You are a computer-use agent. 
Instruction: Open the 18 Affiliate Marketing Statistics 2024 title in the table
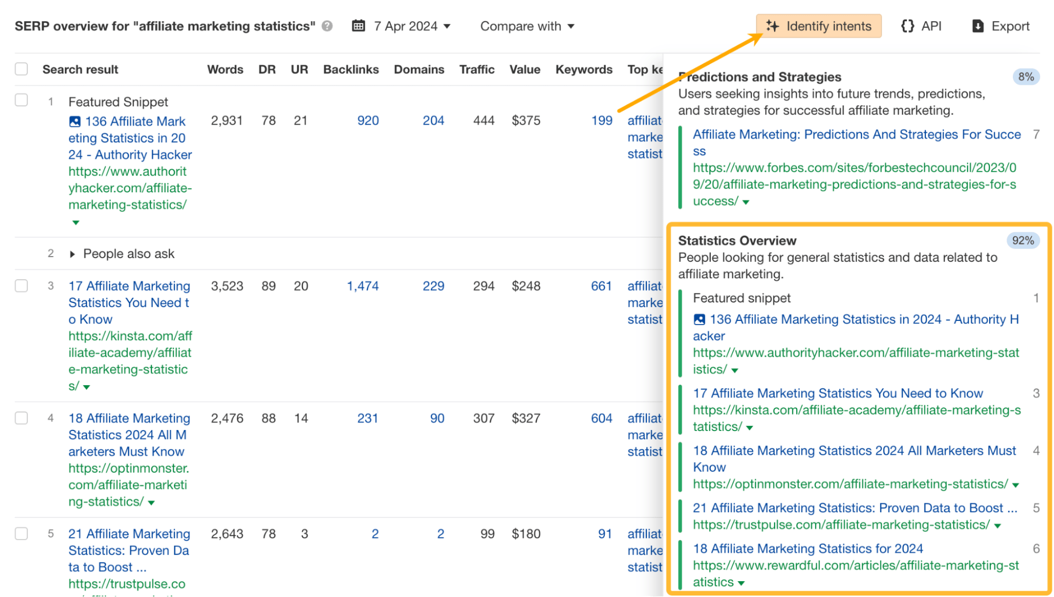tap(130, 435)
